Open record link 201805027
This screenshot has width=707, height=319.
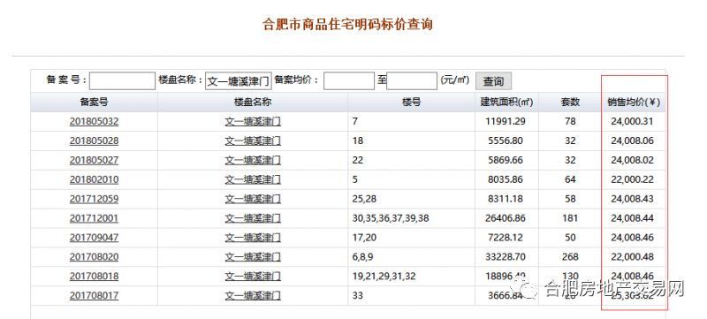tap(94, 161)
